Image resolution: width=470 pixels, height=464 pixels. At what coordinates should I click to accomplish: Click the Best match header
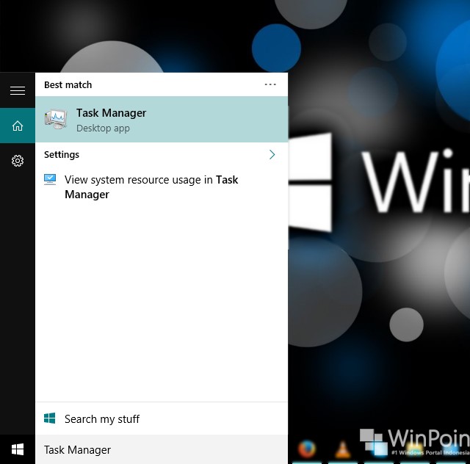[x=68, y=85]
